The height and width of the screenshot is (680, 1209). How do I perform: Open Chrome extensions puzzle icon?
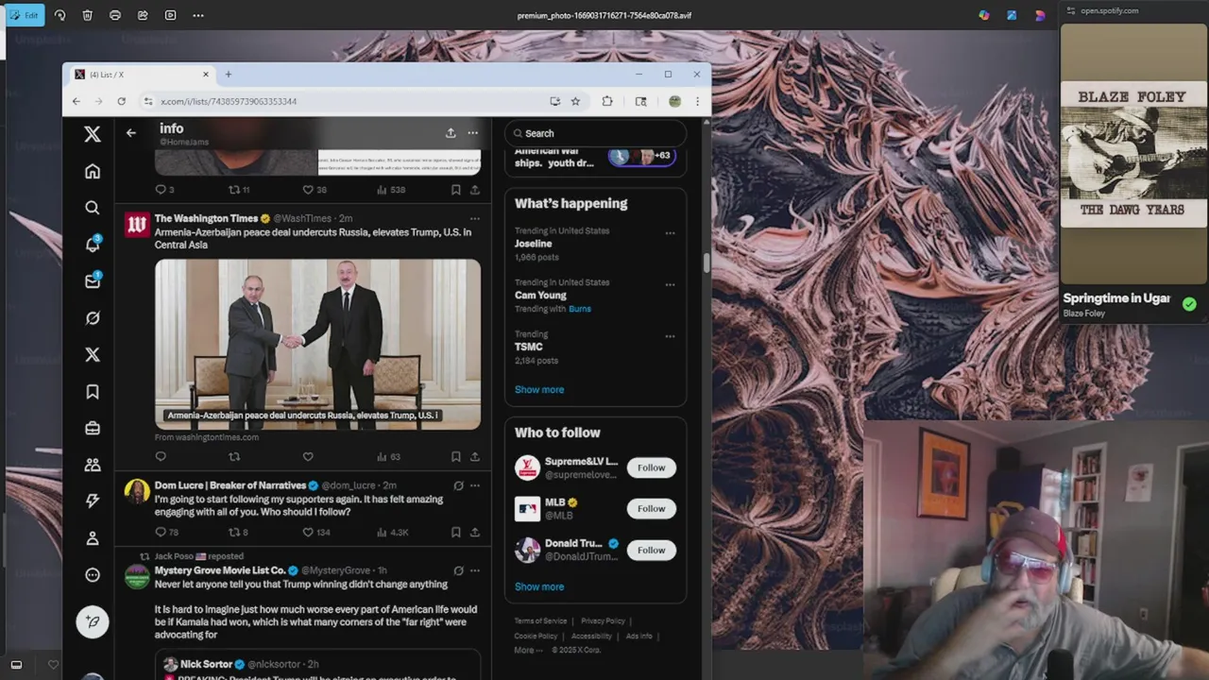(x=607, y=101)
